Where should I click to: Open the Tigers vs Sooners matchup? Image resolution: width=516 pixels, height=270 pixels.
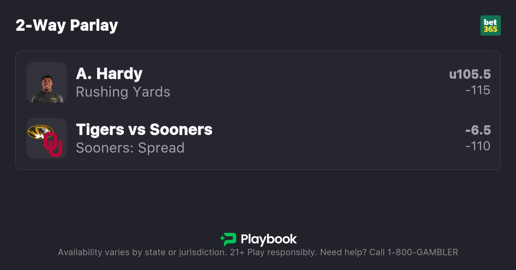point(144,129)
